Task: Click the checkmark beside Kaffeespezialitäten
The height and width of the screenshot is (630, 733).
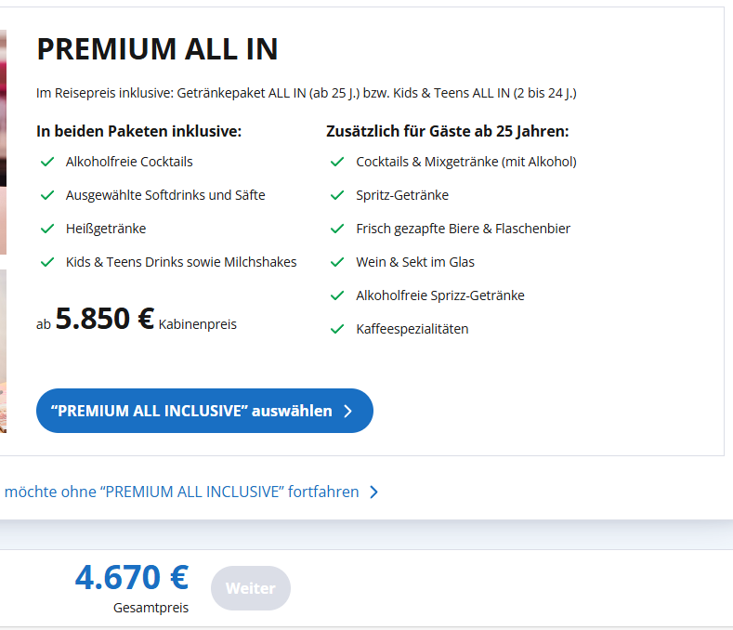Action: pos(337,329)
